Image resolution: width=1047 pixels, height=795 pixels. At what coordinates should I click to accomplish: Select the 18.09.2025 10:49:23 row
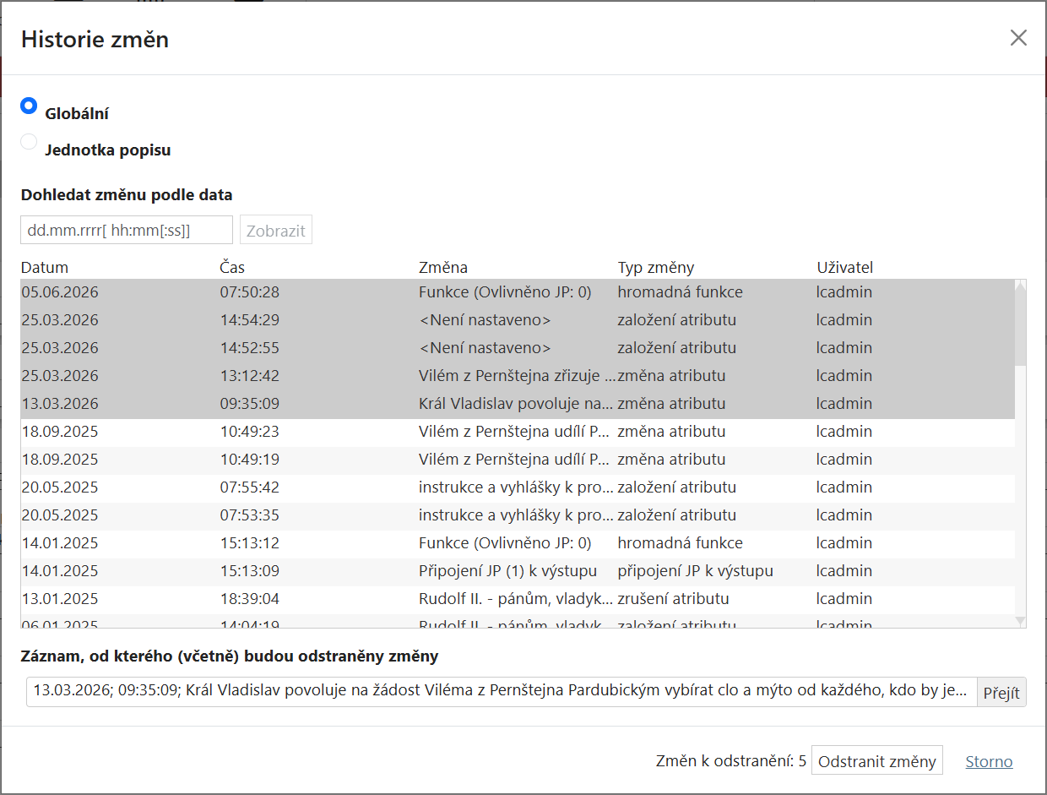518,432
